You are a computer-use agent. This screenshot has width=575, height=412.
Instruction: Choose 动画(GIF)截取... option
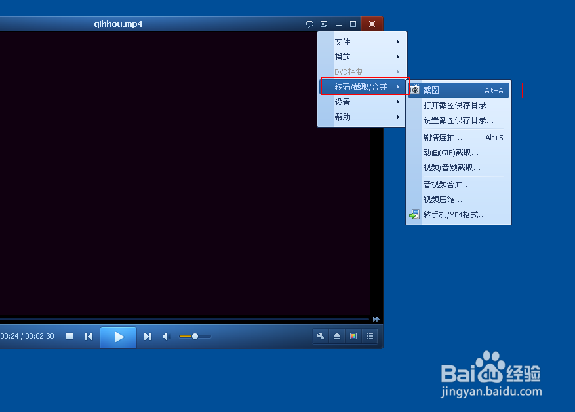pyautogui.click(x=459, y=153)
